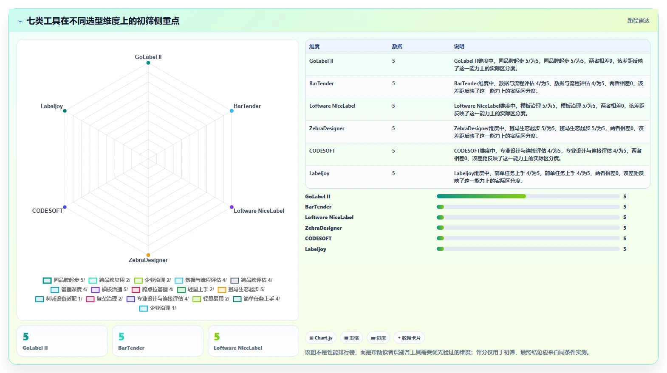
Task: Click the 路径雷达 label in the header
Action: [x=639, y=20]
